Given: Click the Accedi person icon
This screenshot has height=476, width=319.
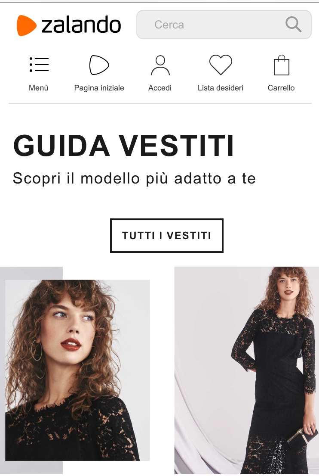Looking at the screenshot, I should (160, 65).
